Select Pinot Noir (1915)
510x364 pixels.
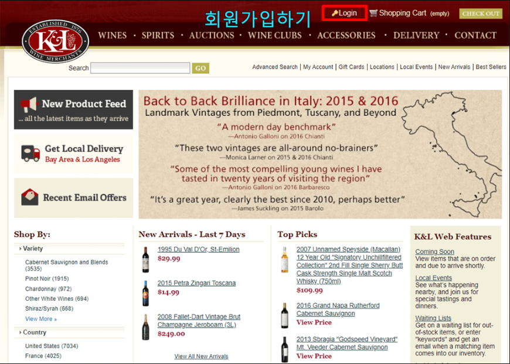pos(47,278)
